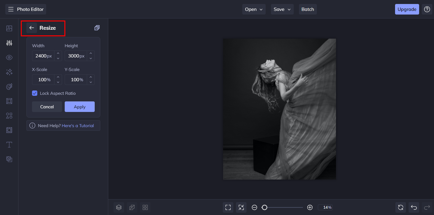Open the Here's a Tutorial link

pos(78,126)
